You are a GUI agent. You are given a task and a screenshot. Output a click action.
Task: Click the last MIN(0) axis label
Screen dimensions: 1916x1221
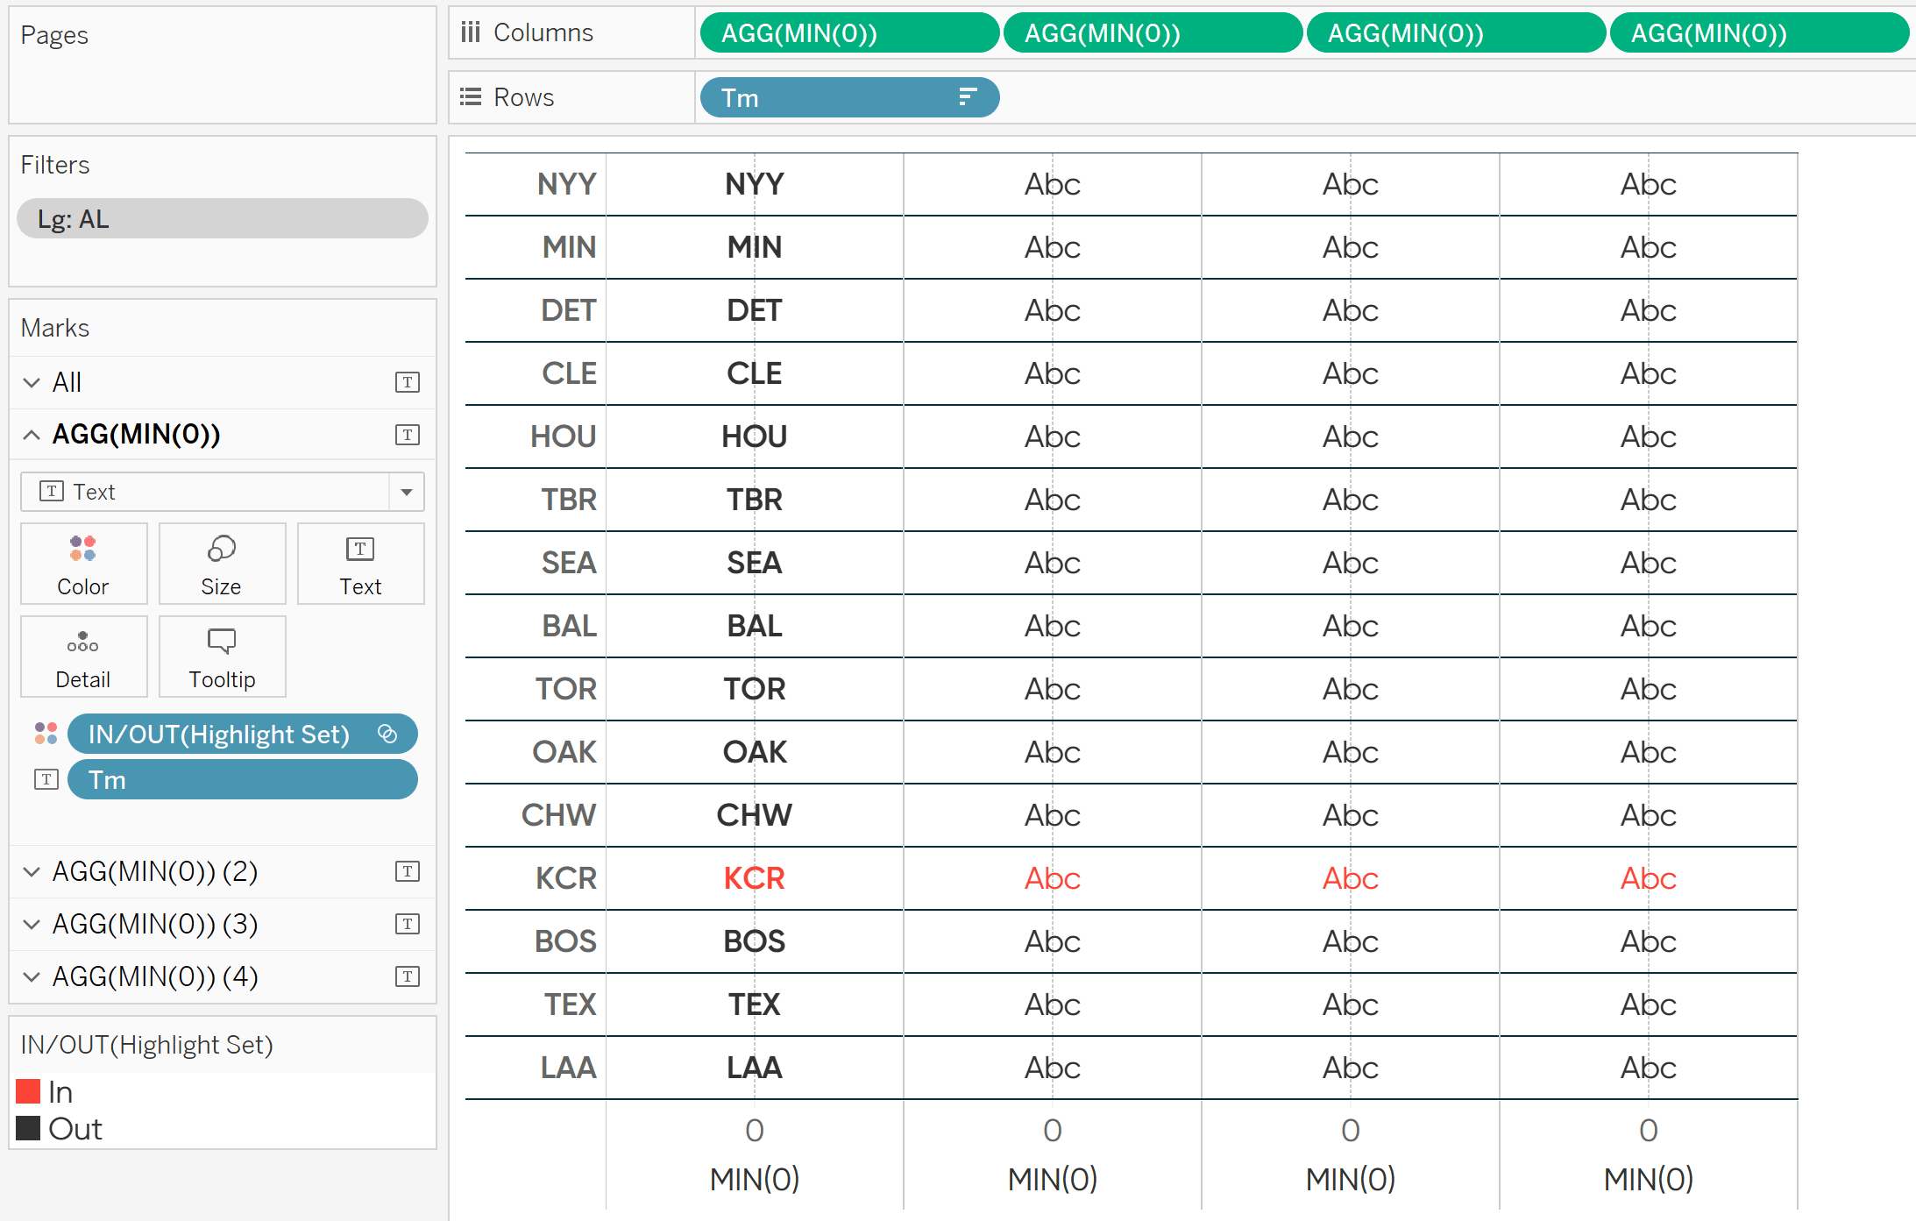coord(1649,1180)
